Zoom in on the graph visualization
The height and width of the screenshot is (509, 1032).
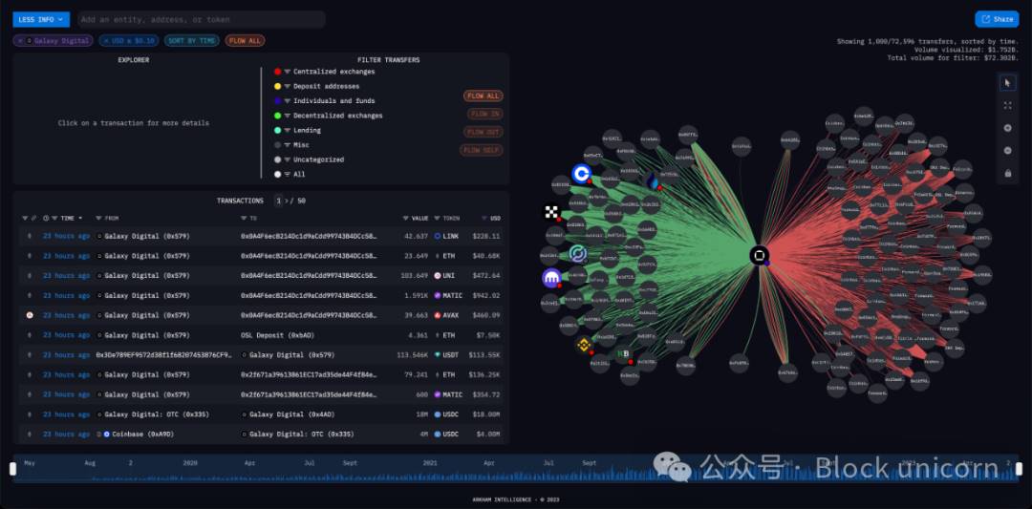pos(1007,128)
